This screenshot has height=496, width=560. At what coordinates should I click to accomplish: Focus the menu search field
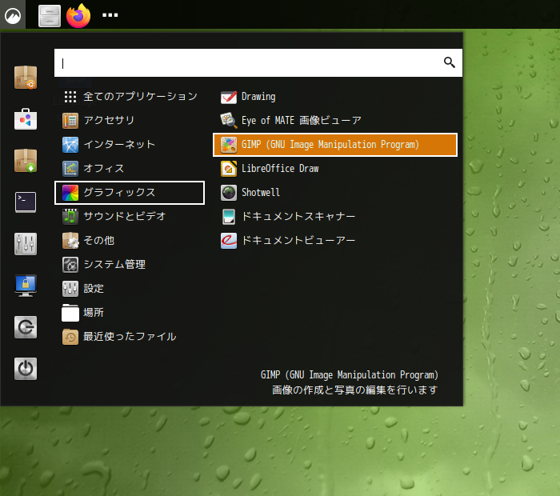click(x=258, y=63)
